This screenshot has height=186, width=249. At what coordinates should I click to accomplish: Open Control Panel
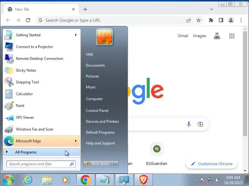pos(97,111)
